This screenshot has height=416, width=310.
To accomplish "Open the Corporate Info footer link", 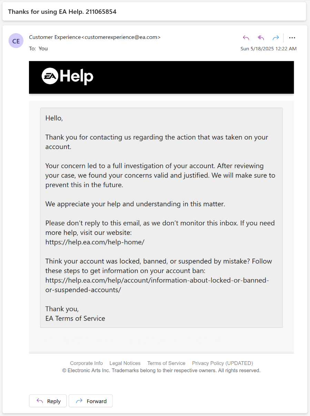I will (86, 363).
